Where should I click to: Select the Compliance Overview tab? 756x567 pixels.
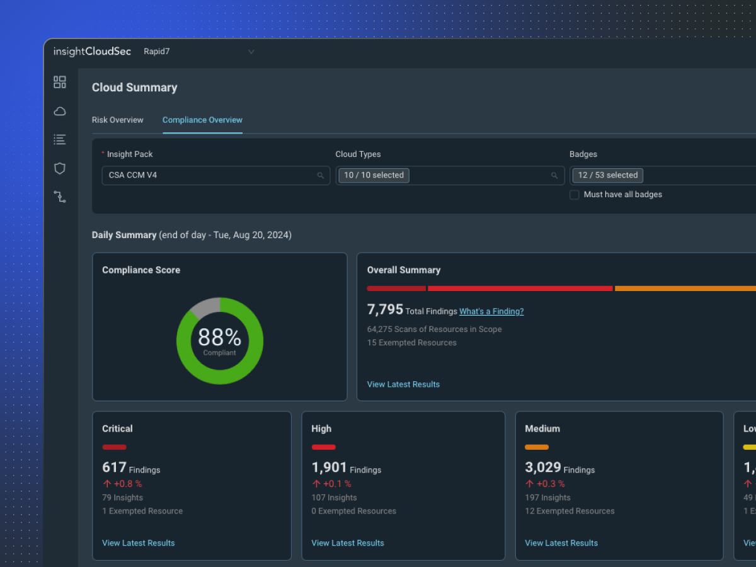(x=202, y=120)
